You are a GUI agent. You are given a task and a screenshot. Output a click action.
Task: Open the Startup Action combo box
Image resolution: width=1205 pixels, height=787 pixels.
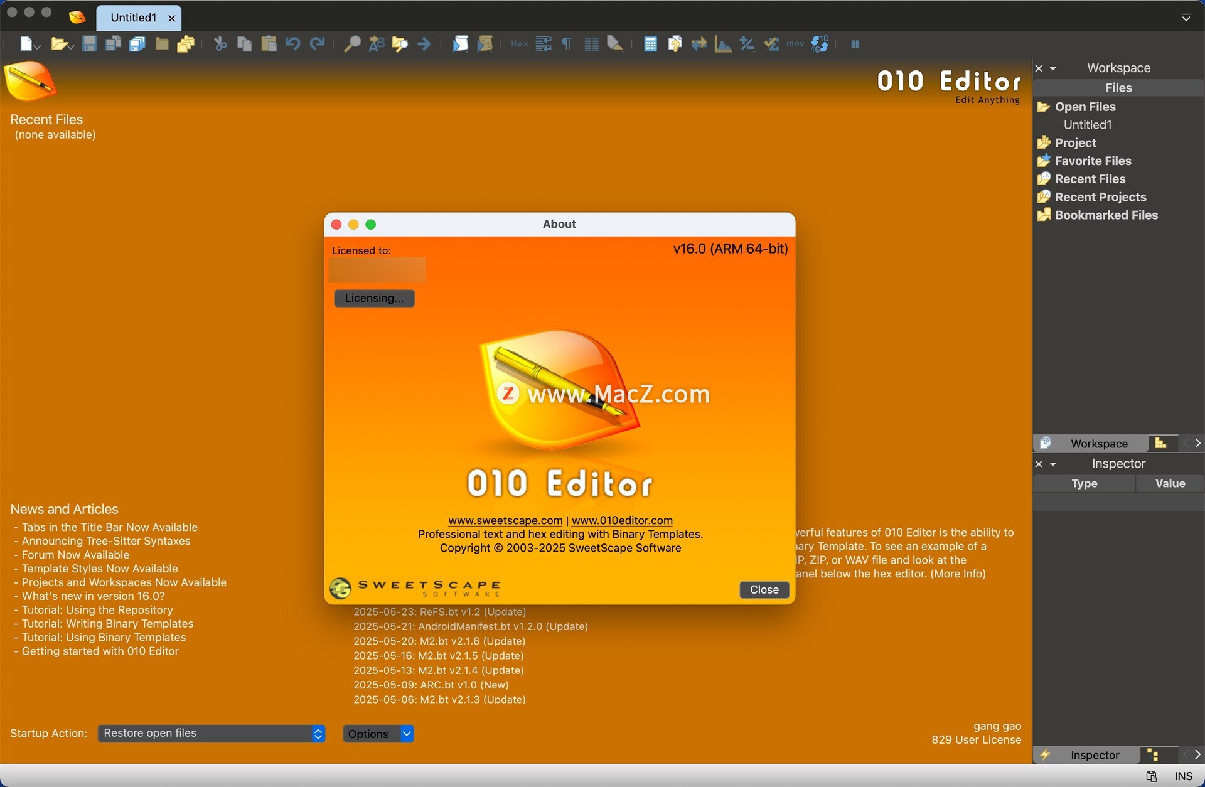pyautogui.click(x=212, y=733)
